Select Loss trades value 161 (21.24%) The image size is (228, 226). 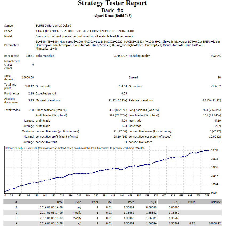tap(212, 115)
